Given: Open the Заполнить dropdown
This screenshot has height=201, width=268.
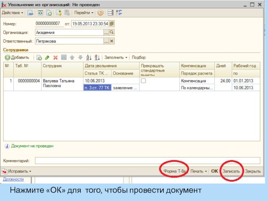Looking at the screenshot, I should pos(116,58).
